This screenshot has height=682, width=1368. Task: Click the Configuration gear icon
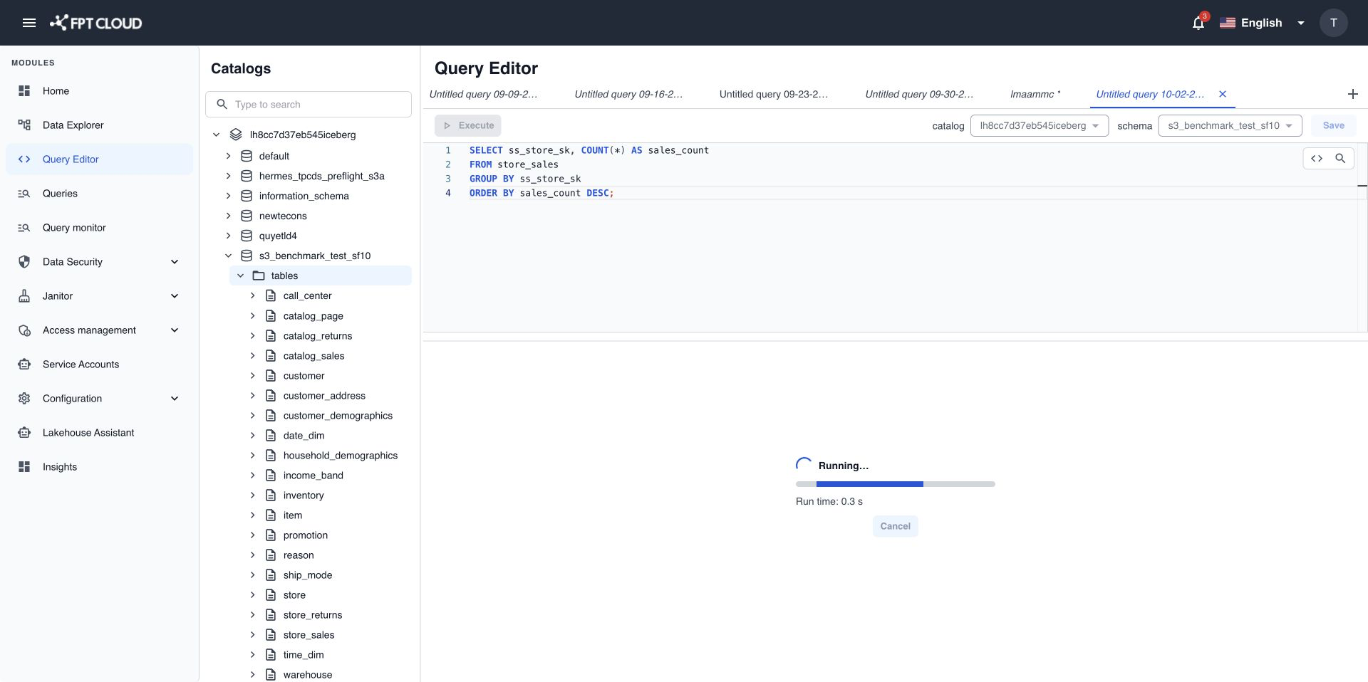[24, 399]
